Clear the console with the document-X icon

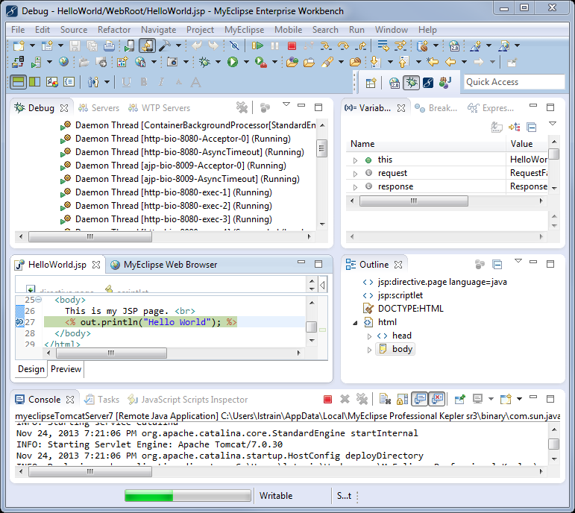pos(384,400)
